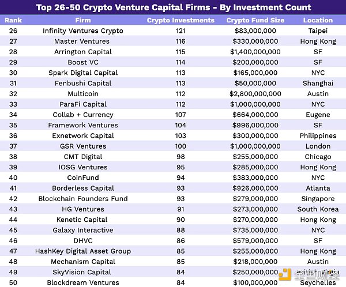Select the South Korea location cell
This screenshot has width=346, height=287.
[x=318, y=209]
